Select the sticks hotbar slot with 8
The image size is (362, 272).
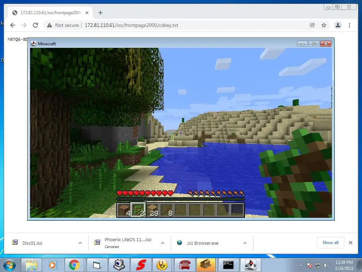(167, 210)
